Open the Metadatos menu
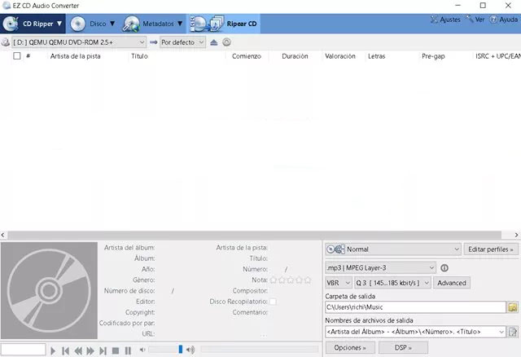The width and height of the screenshot is (521, 357). [x=153, y=24]
